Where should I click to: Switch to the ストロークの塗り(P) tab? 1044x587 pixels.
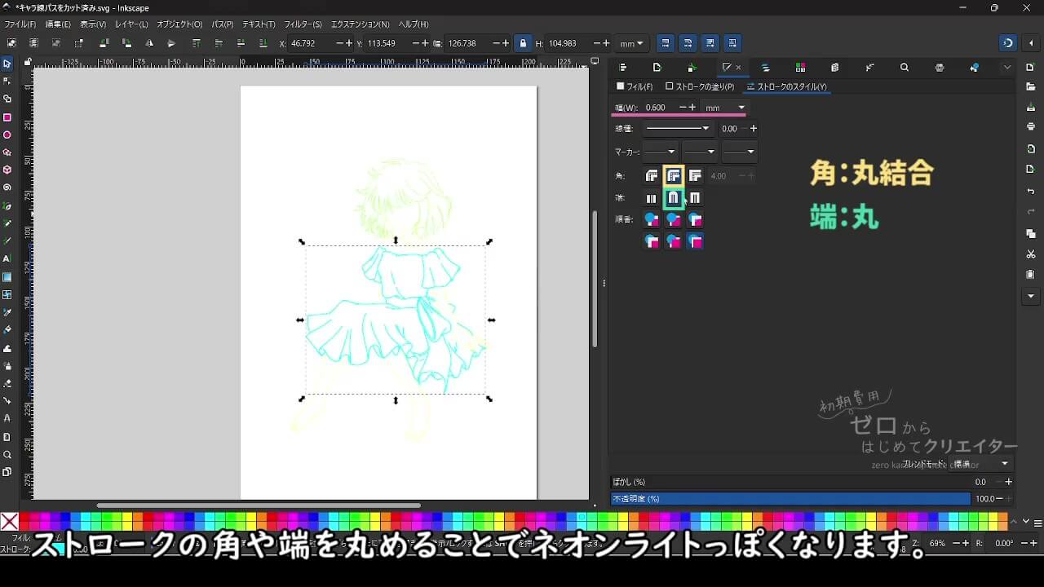(700, 86)
